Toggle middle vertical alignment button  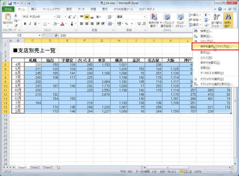click(87, 17)
